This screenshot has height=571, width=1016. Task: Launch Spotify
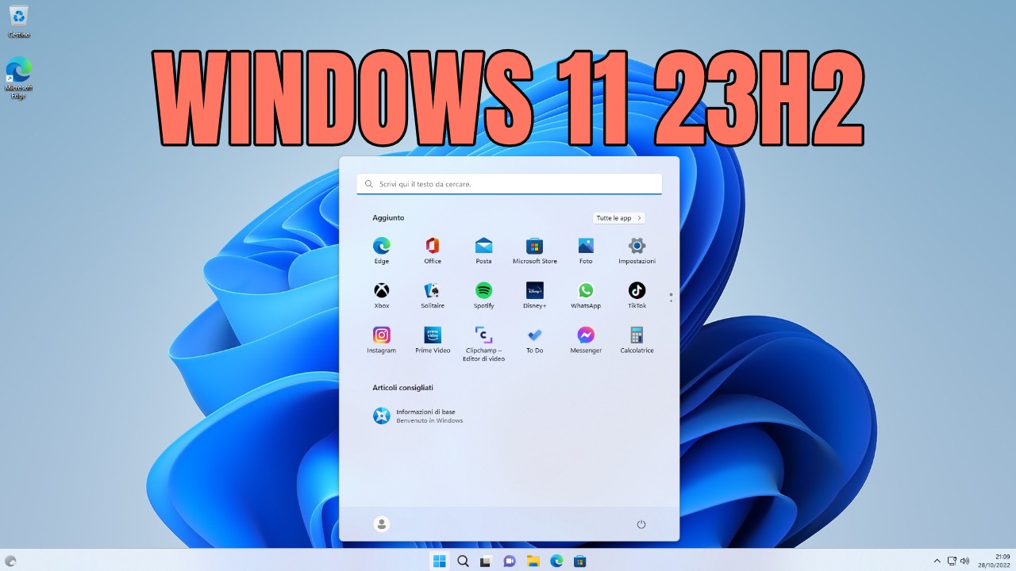(x=483, y=295)
